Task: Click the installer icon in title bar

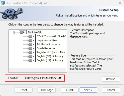Action: (x=3, y=3)
